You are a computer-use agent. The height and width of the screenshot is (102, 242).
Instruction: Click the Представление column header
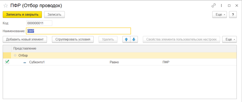[x=25, y=48]
